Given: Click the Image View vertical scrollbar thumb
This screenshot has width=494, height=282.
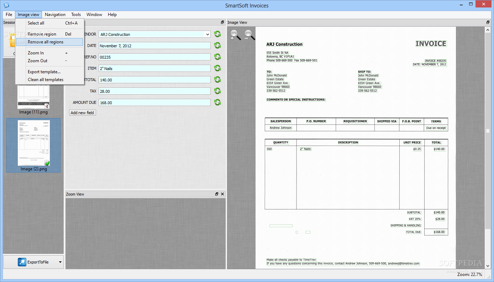Looking at the screenshot, I should [x=488, y=131].
